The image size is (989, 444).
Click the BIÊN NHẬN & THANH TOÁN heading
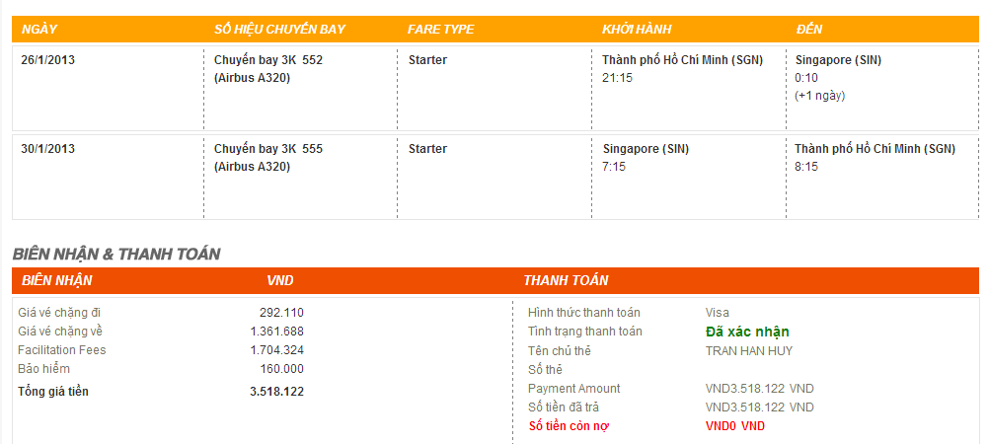116,254
